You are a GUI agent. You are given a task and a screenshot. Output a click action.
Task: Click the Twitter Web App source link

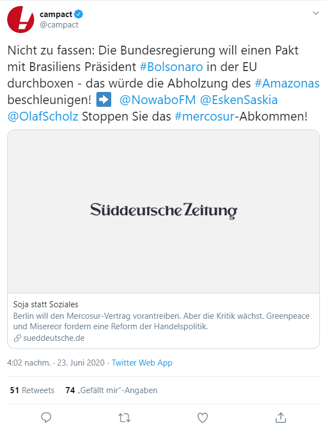click(142, 363)
